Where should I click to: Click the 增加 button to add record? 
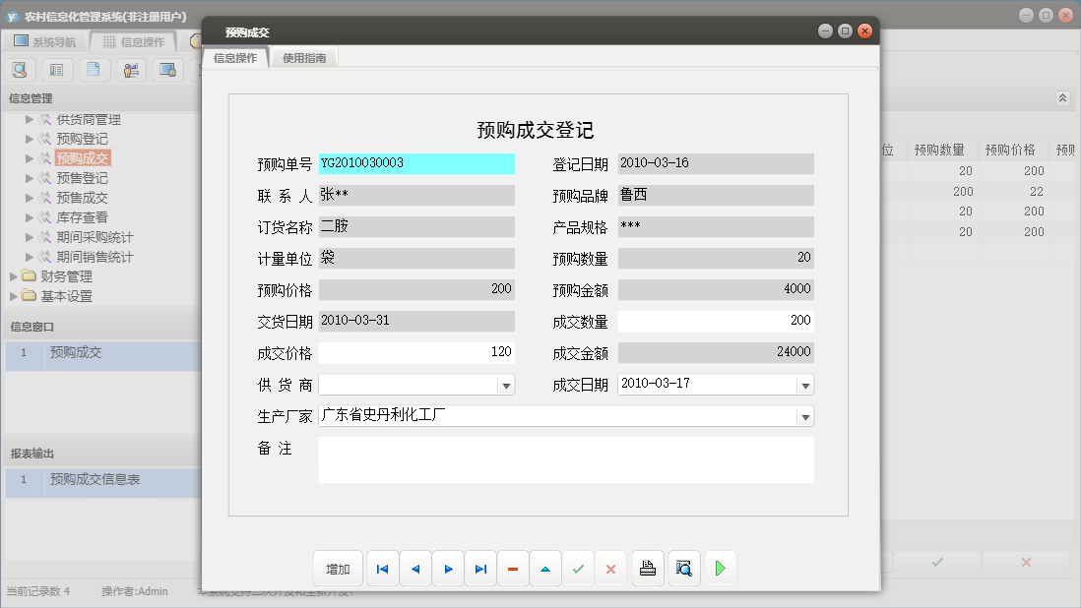point(338,568)
